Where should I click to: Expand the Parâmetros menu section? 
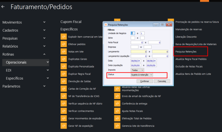[44, 86]
